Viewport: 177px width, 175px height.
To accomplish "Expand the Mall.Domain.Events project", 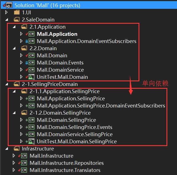I will coord(21,63).
